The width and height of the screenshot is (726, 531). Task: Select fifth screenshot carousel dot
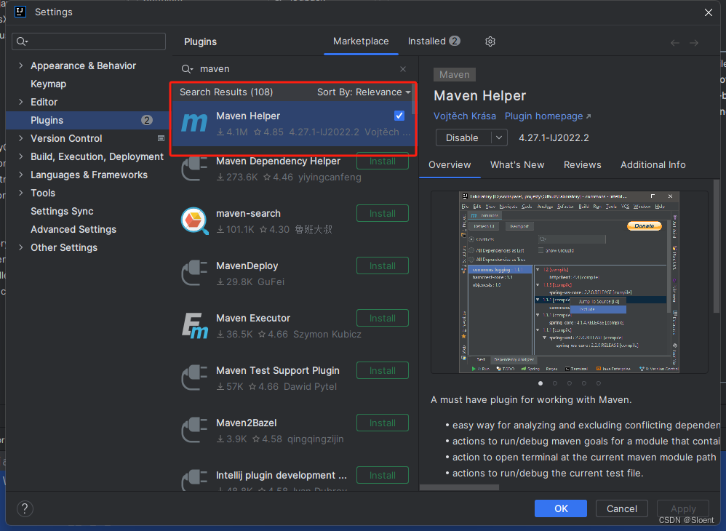pos(598,383)
